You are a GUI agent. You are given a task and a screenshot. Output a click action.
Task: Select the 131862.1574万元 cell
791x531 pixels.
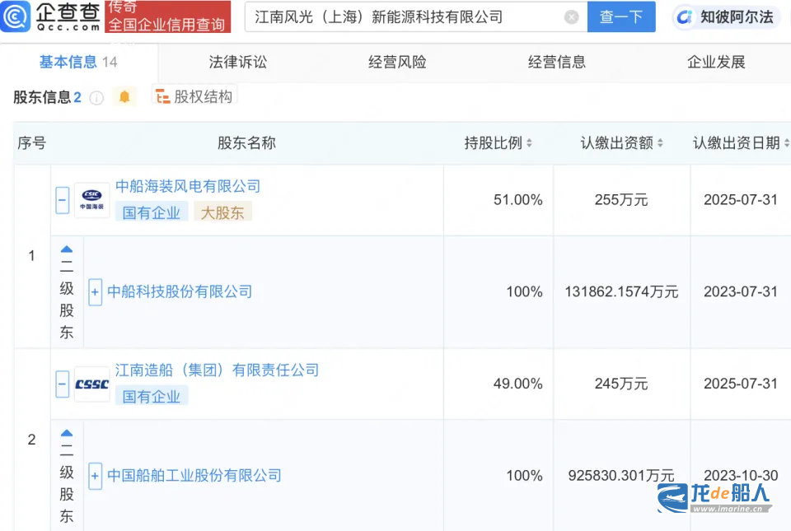tap(621, 291)
